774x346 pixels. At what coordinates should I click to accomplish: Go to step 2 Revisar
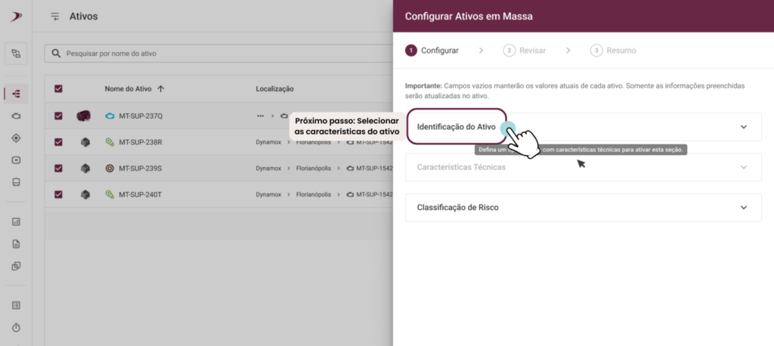point(525,51)
